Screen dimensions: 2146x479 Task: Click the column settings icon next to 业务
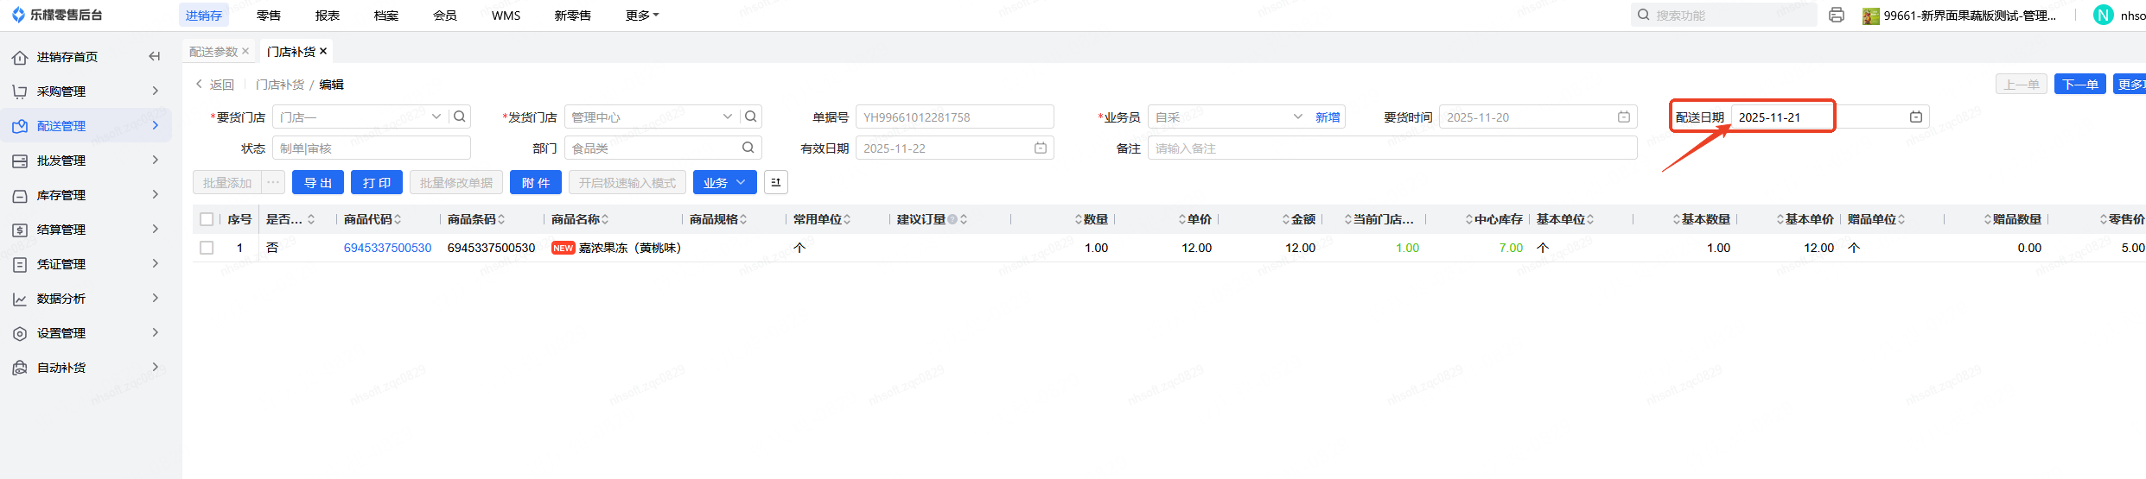tap(775, 183)
